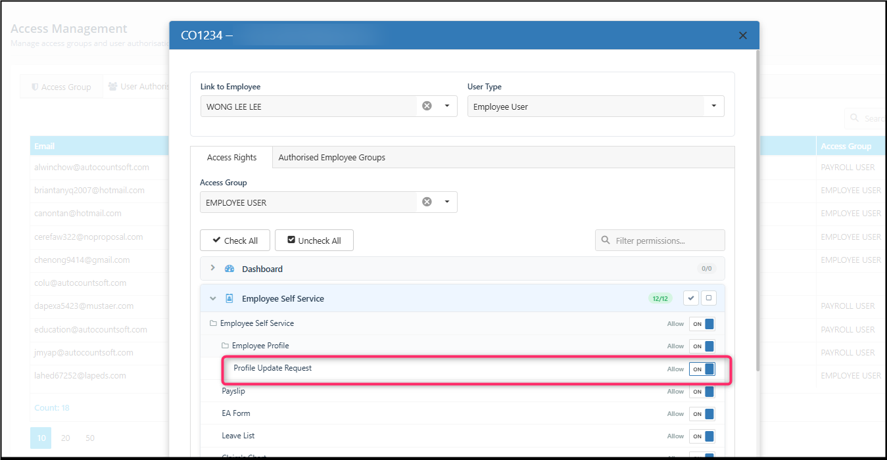Toggle the Employee Self Service folder permission

click(x=702, y=324)
